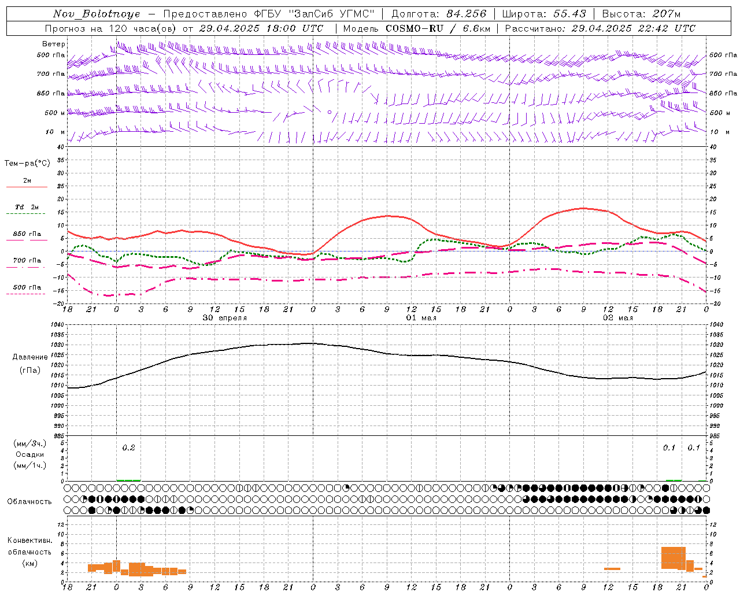The image size is (740, 592).
Task: Click the Тем-ра(°C) axis title
Action: point(27,164)
